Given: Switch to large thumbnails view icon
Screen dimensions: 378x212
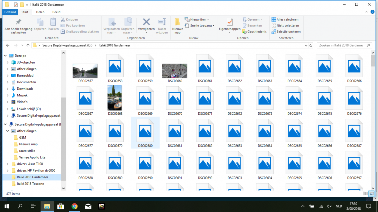Looking at the screenshot, I should click(x=373, y=193).
